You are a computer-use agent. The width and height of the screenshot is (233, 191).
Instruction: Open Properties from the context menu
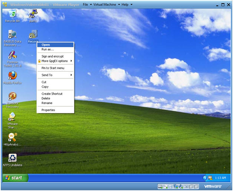[55, 110]
